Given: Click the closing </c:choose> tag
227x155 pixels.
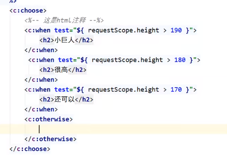Looking at the screenshot, I should coord(30,149).
